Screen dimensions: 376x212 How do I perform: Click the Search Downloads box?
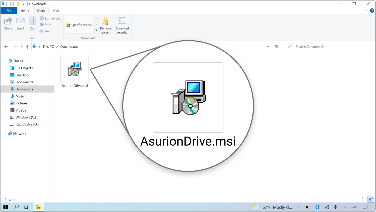[328, 47]
